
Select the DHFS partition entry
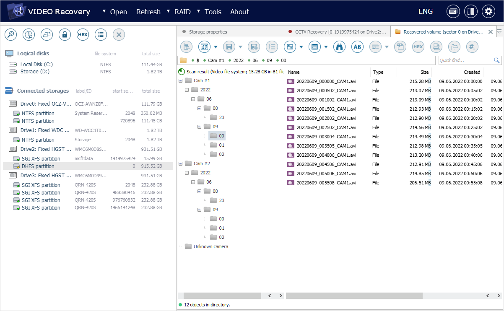[38, 166]
